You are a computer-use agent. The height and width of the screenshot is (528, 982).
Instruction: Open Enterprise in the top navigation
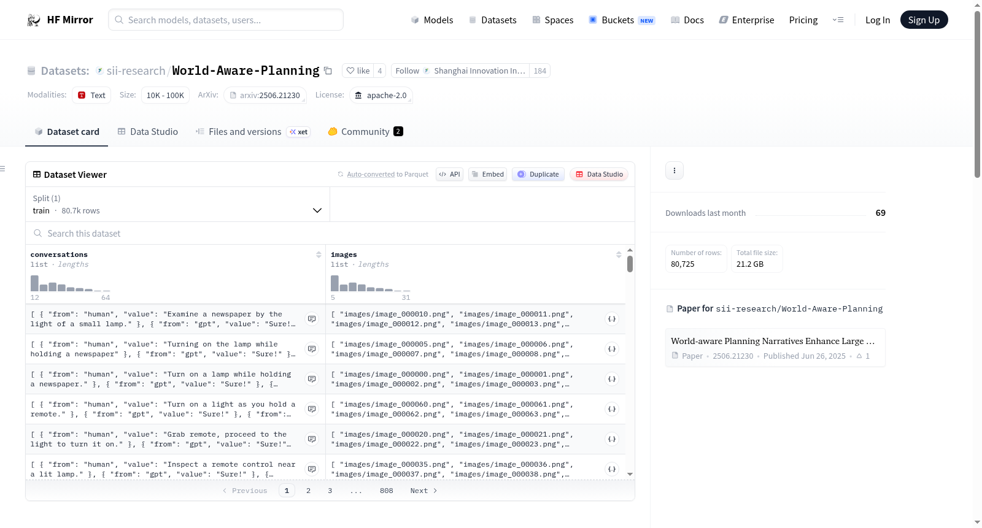click(746, 20)
